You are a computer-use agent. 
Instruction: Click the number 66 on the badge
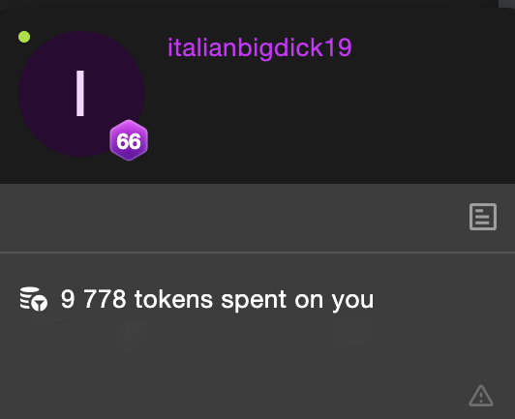(129, 141)
